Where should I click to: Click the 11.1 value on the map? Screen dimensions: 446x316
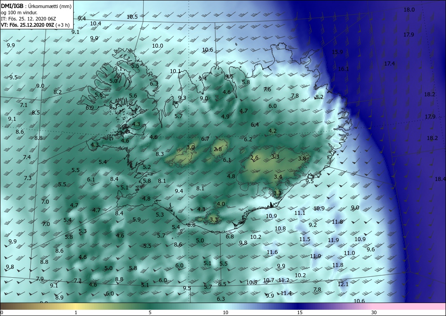click(300, 213)
